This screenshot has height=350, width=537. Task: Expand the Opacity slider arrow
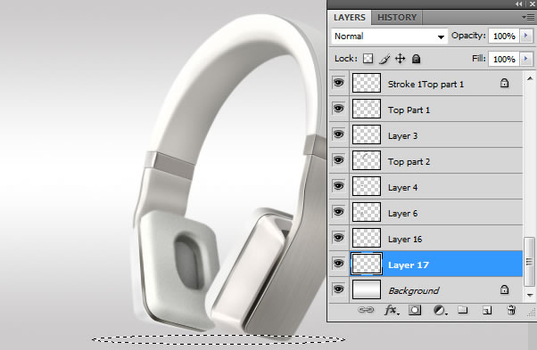pyautogui.click(x=526, y=36)
